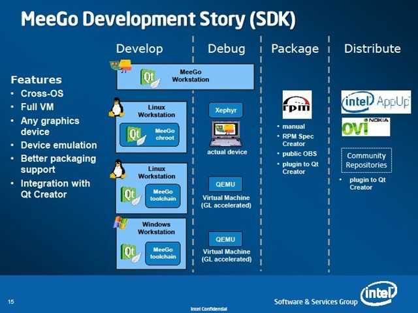This screenshot has height=313, width=418.
Task: Click the public OBS bullet
Action: (300, 154)
